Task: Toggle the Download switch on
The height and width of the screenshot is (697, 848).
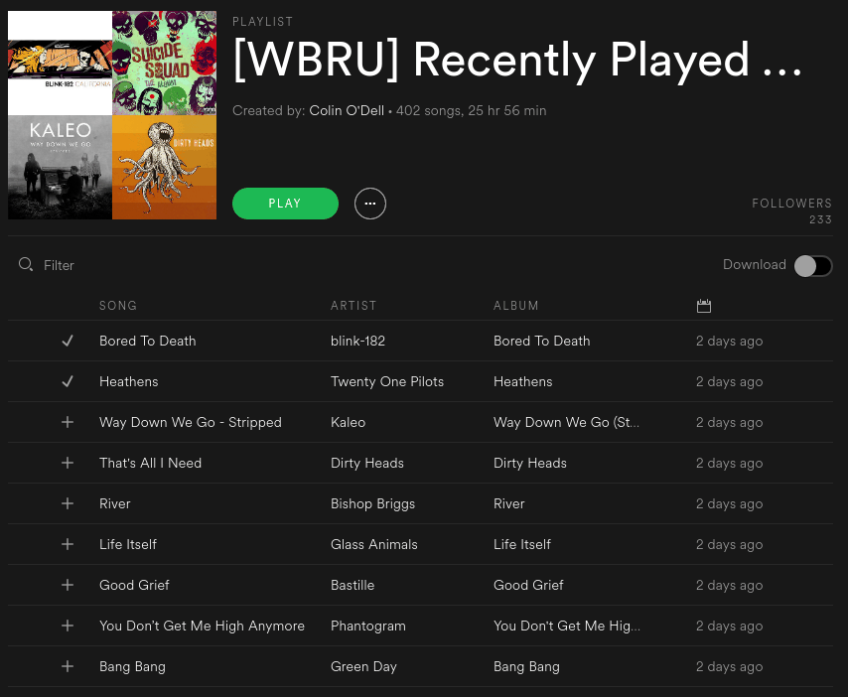Action: [813, 265]
